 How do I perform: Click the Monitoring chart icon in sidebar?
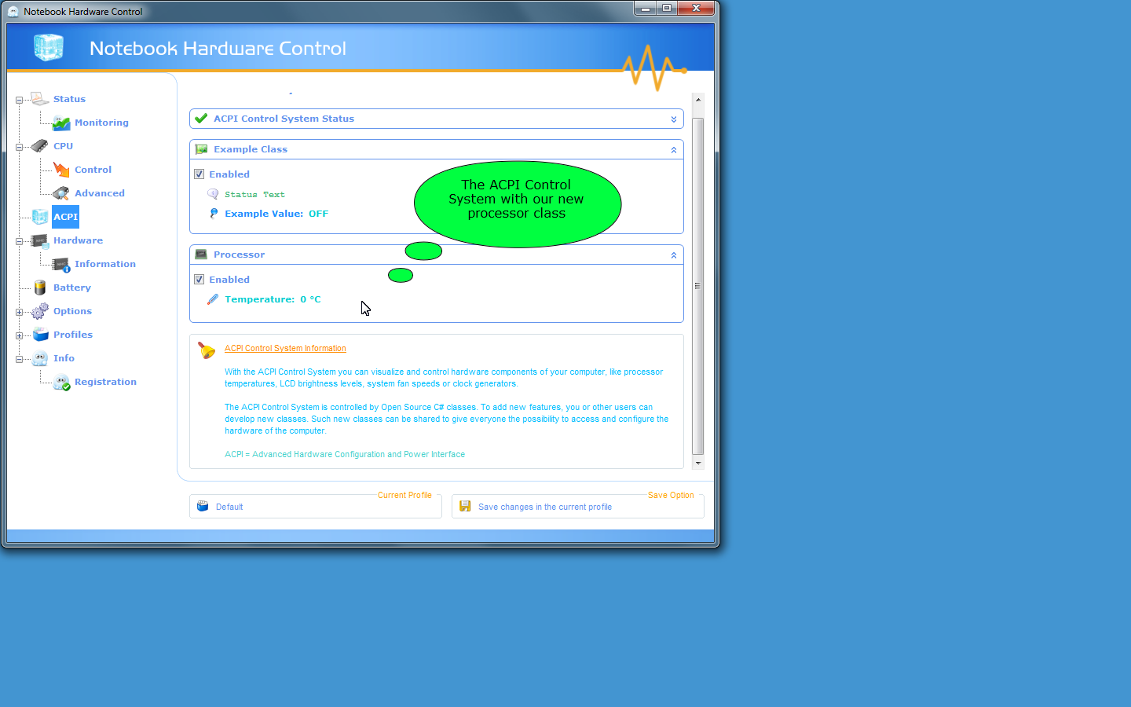61,123
